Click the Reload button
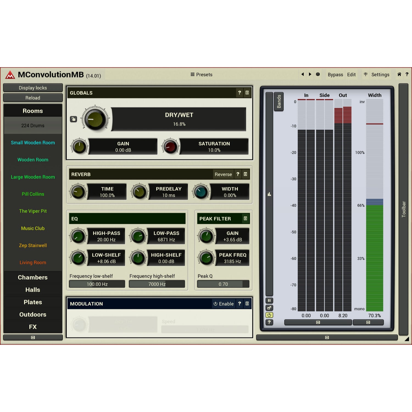This screenshot has width=412, height=412. tap(33, 98)
